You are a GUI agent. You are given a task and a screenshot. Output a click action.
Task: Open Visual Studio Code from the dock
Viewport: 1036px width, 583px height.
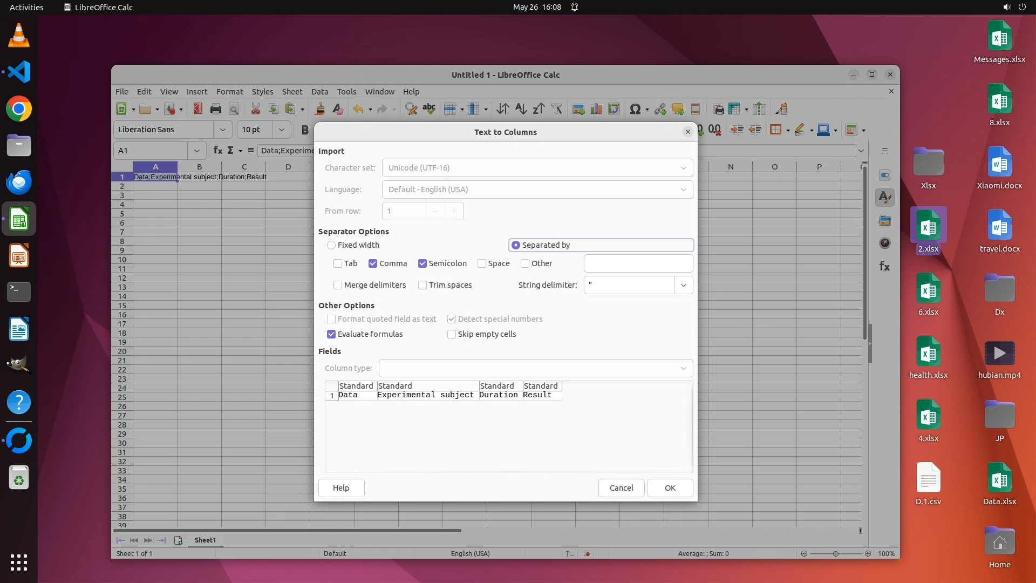tap(19, 72)
